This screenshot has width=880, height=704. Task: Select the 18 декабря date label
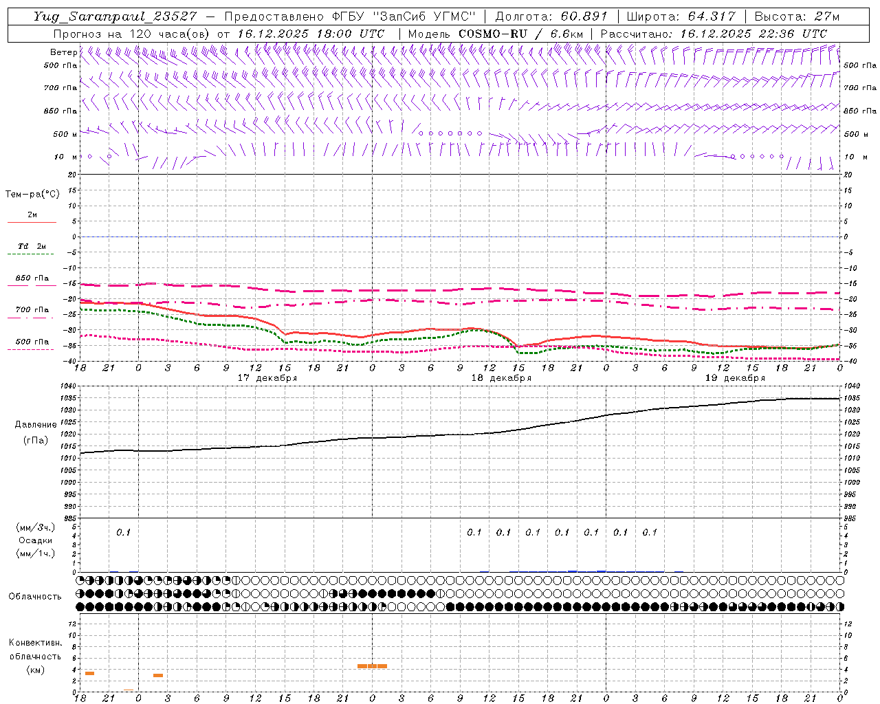click(501, 378)
